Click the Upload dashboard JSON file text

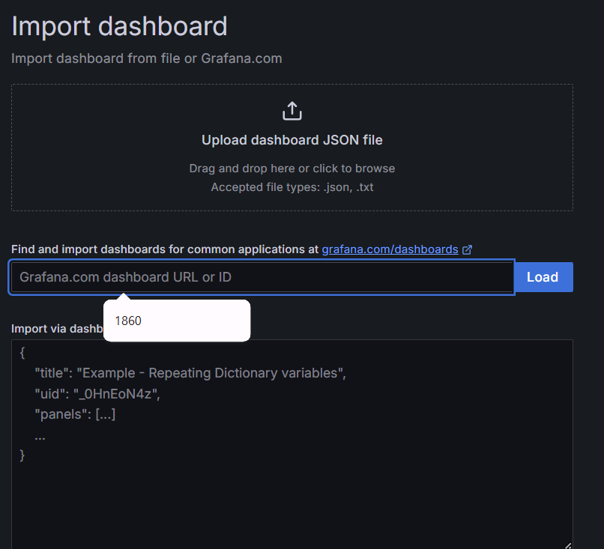292,140
